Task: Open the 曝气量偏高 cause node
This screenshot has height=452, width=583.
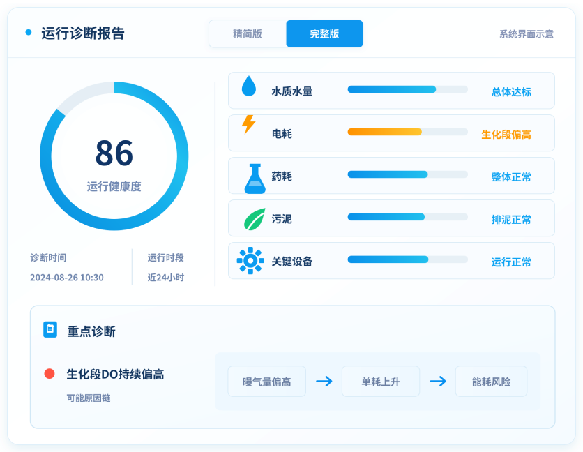Action: click(x=266, y=382)
